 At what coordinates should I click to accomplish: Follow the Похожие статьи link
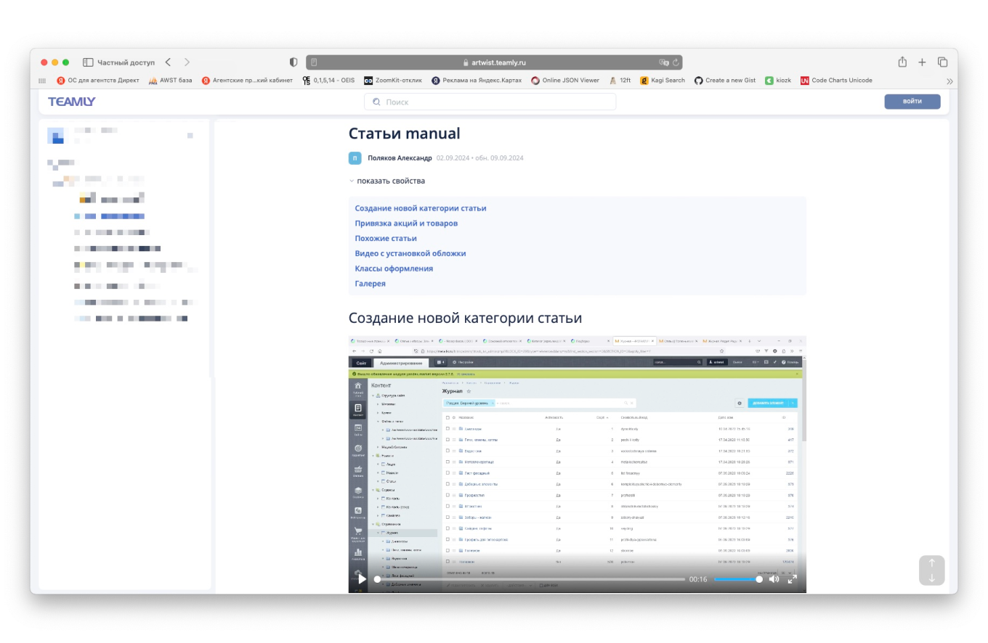tap(386, 239)
